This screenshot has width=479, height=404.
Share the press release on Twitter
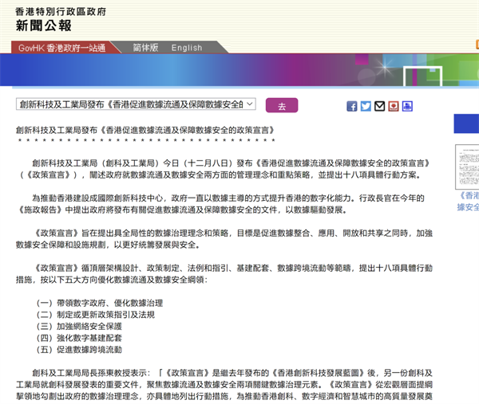pos(366,106)
